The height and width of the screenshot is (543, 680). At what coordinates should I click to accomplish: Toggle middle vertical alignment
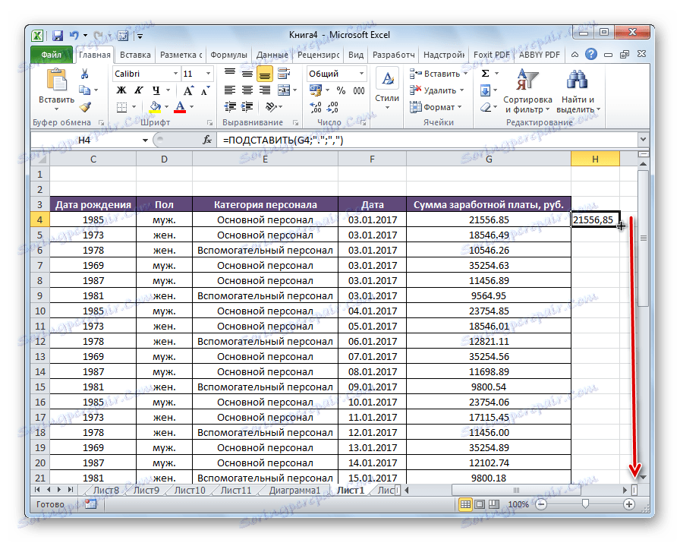click(247, 74)
